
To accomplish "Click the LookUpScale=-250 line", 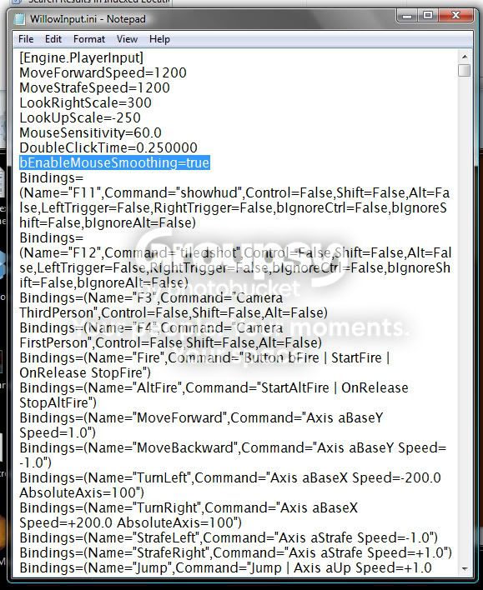I will point(80,117).
